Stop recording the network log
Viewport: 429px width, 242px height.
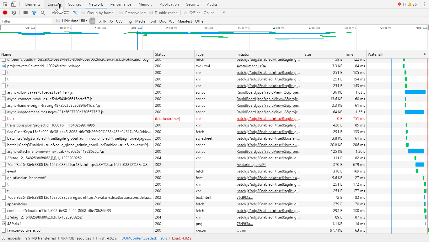coord(5,13)
